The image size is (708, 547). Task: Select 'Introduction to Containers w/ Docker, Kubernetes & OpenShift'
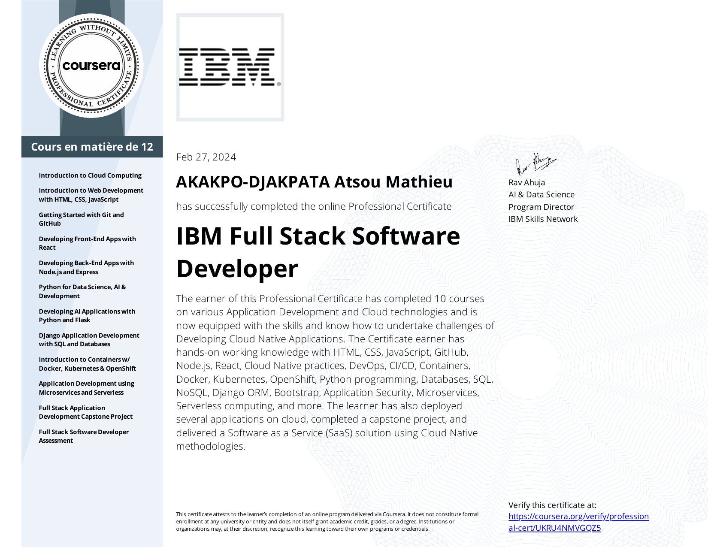click(x=88, y=364)
